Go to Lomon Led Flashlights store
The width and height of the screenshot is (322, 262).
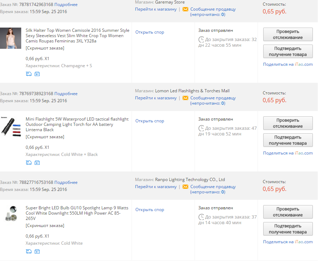pos(156,98)
